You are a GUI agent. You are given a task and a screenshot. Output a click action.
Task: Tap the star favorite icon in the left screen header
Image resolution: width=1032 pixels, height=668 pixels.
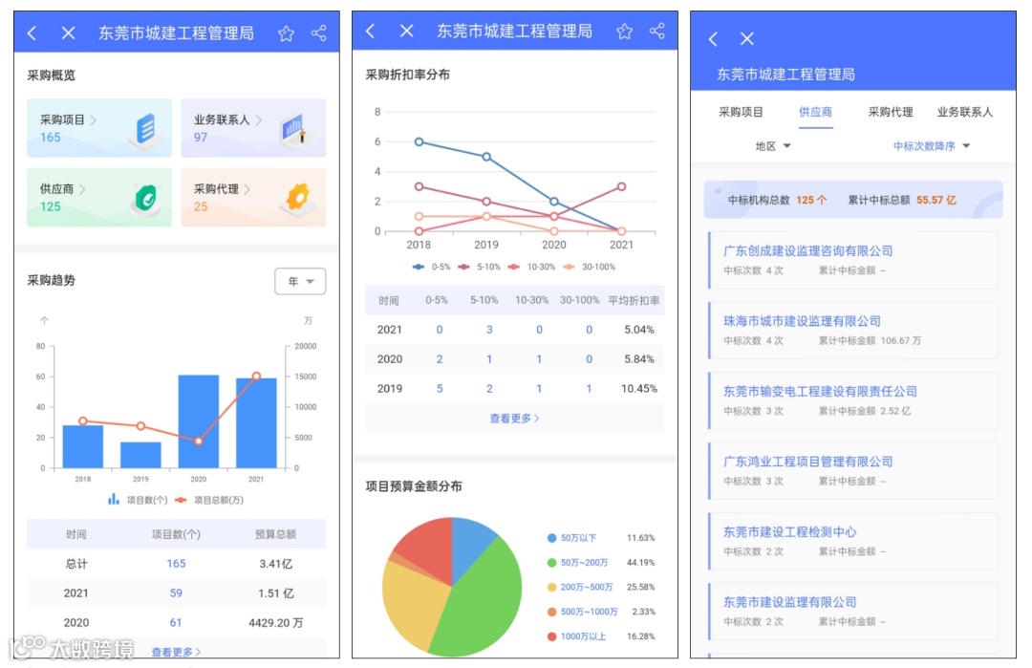pyautogui.click(x=286, y=32)
